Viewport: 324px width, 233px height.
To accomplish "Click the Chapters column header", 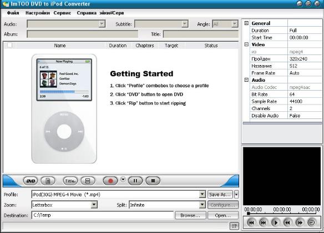I will click(x=145, y=46).
